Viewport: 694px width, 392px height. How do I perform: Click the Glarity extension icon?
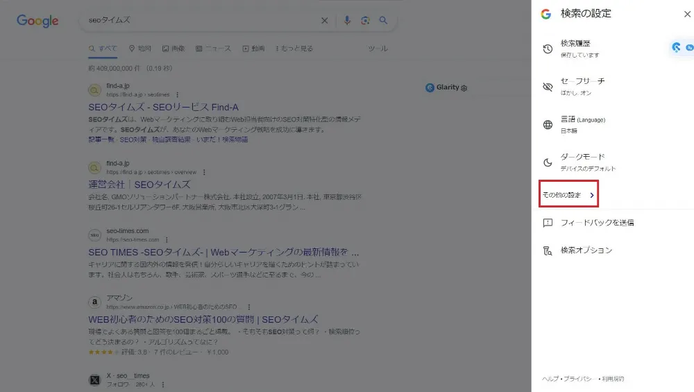430,87
